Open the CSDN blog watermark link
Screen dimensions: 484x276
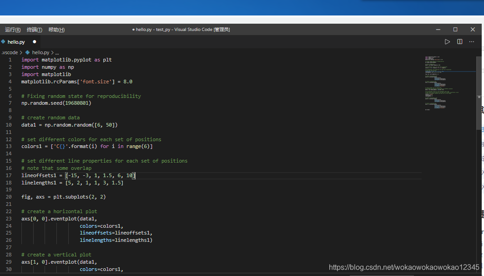click(x=403, y=268)
